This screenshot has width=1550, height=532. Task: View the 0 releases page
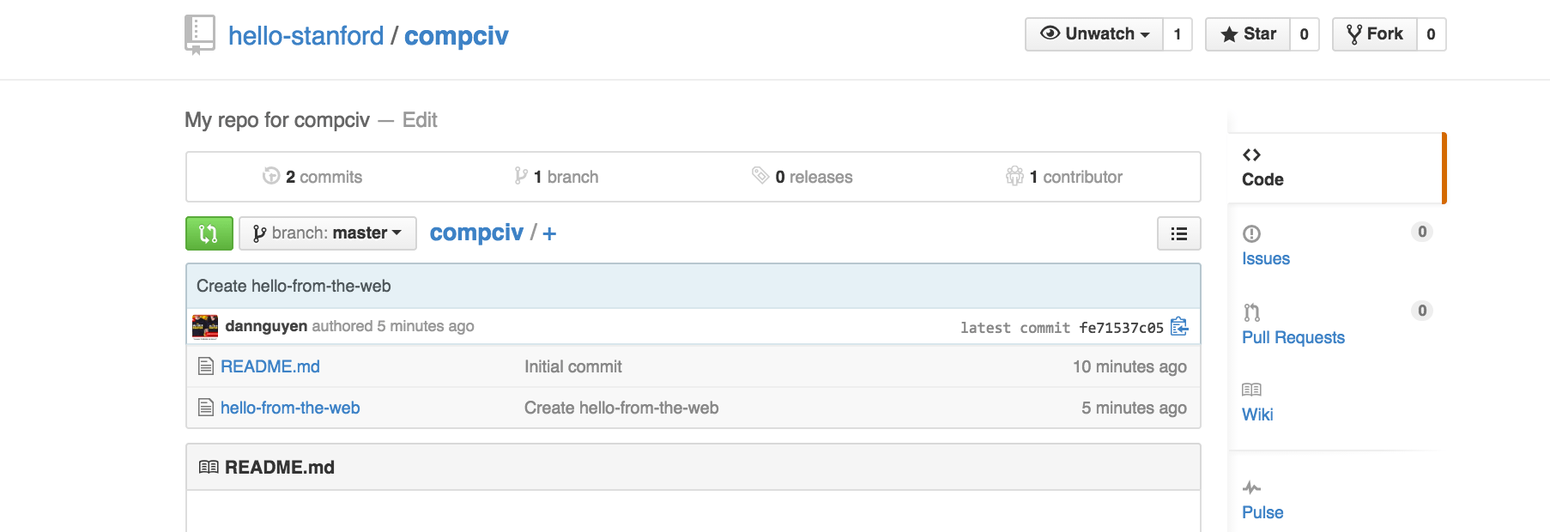(802, 177)
